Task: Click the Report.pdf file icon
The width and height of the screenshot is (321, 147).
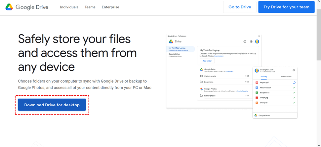Action: click(x=257, y=83)
